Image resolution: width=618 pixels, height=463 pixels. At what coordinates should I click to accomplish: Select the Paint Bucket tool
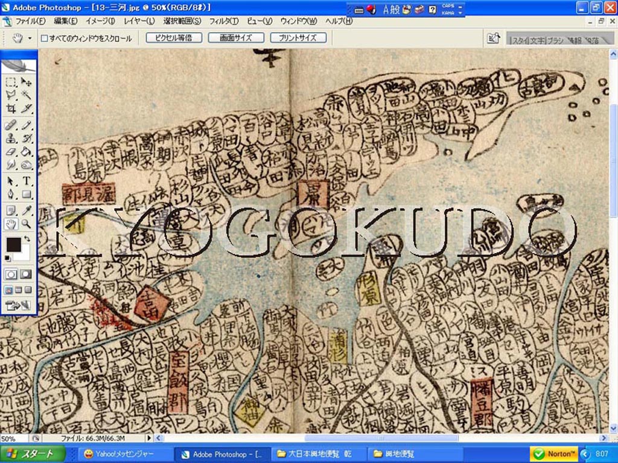tap(27, 151)
